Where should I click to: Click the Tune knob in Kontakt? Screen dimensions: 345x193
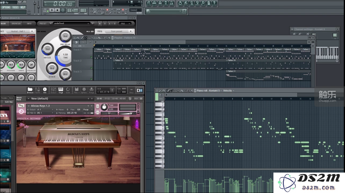pyautogui.click(x=104, y=107)
